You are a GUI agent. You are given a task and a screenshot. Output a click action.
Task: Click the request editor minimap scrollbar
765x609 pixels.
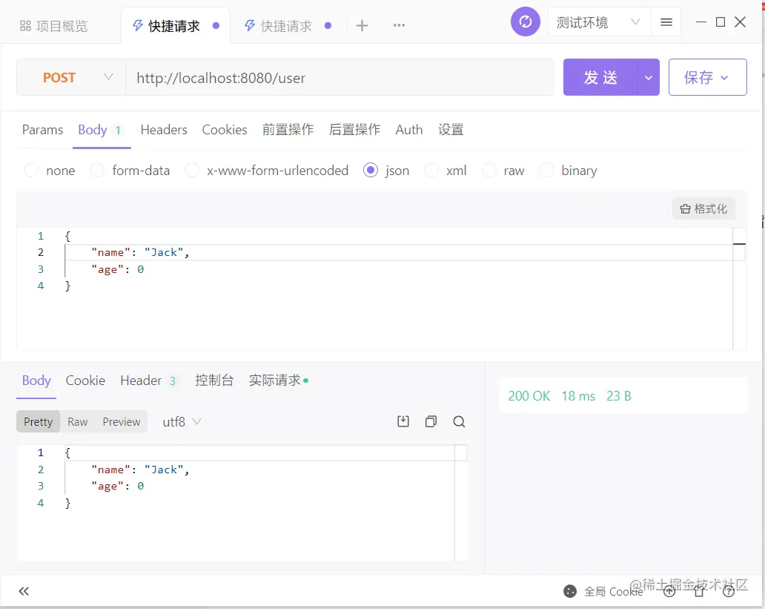pos(739,289)
